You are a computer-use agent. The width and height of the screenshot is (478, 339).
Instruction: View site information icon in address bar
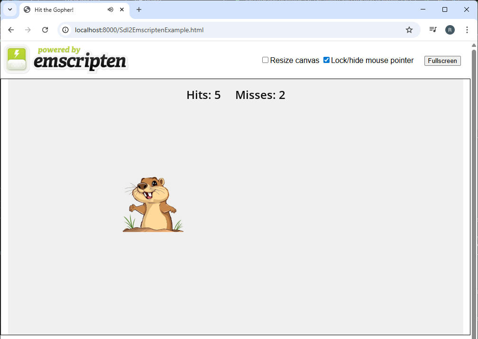pyautogui.click(x=65, y=30)
